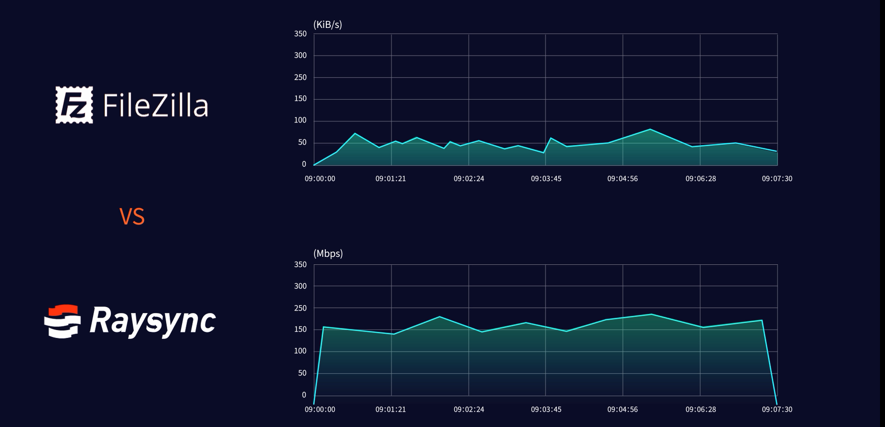Click 09:07:30 under the Raysync chart
This screenshot has height=427, width=885.
pos(777,410)
